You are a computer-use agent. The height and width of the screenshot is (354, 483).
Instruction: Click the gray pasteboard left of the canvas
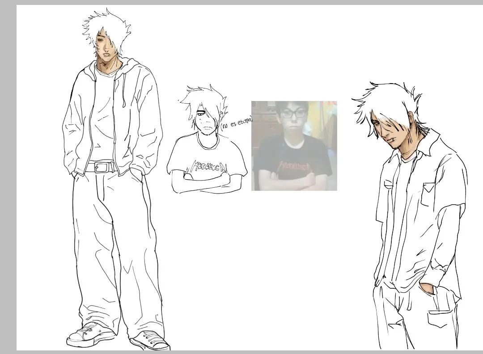click(8, 177)
